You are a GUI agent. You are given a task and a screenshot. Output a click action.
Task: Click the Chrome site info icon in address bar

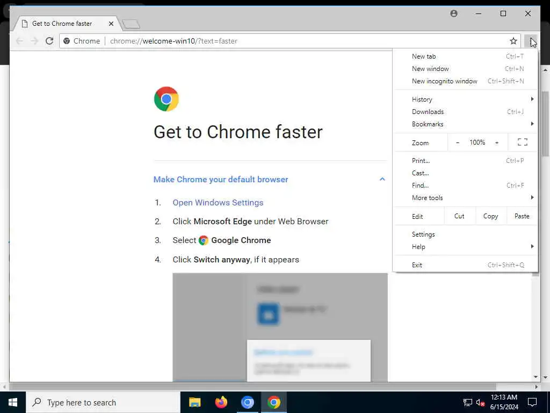click(x=67, y=41)
